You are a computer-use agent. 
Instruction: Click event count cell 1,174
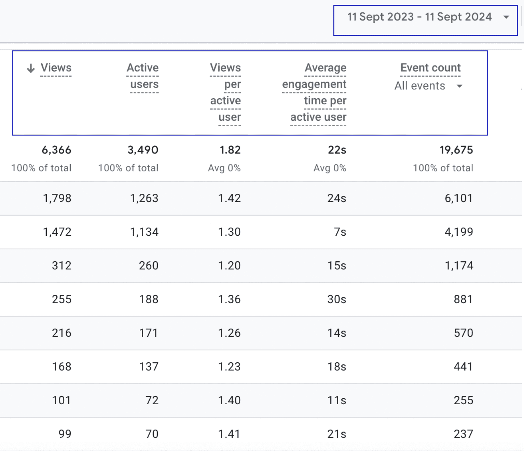point(459,265)
